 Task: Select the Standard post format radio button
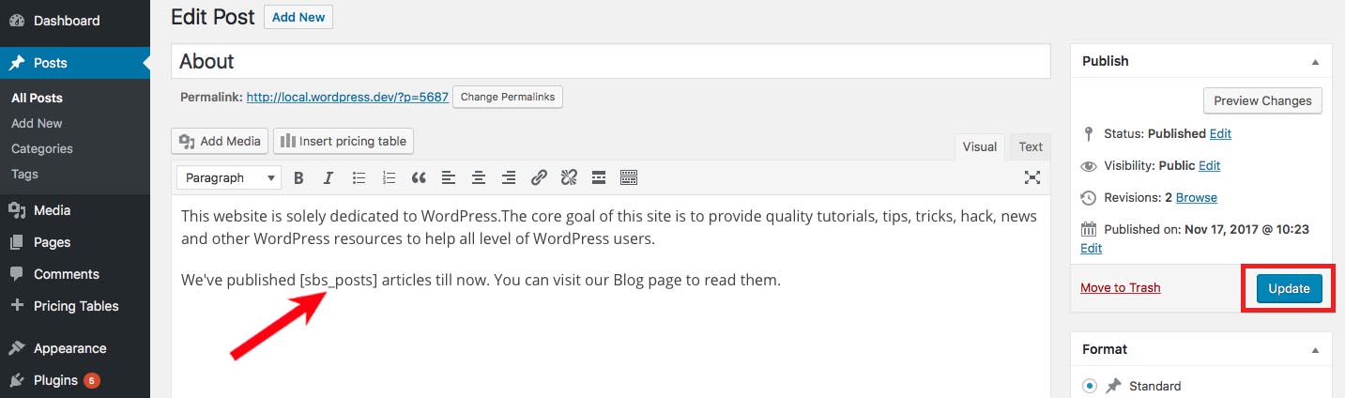point(1089,386)
